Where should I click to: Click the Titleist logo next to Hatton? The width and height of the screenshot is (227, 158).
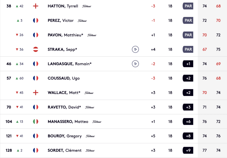(87, 6)
